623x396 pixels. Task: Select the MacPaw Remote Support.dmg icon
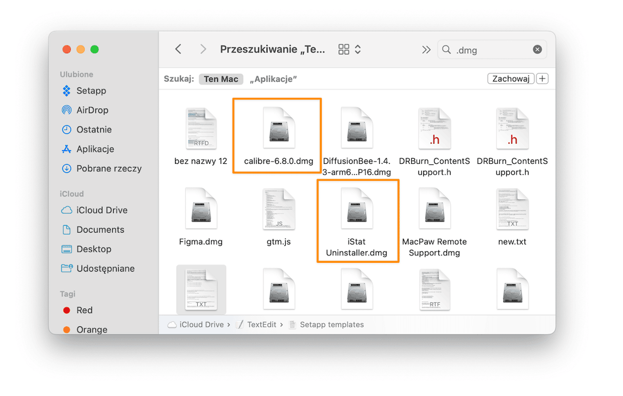click(434, 209)
